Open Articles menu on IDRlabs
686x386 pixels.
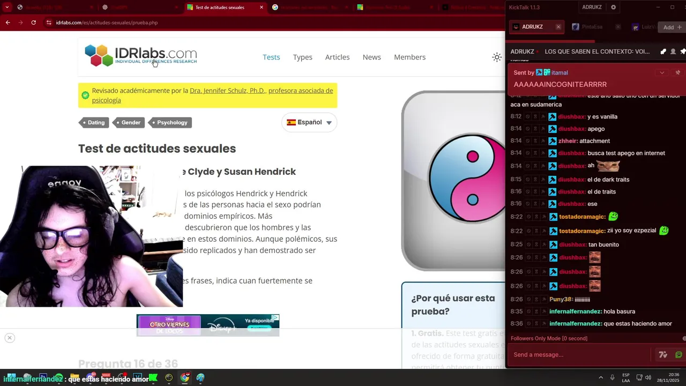(x=337, y=57)
